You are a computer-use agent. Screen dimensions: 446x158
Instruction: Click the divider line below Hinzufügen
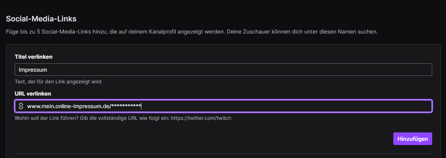pos(223,154)
